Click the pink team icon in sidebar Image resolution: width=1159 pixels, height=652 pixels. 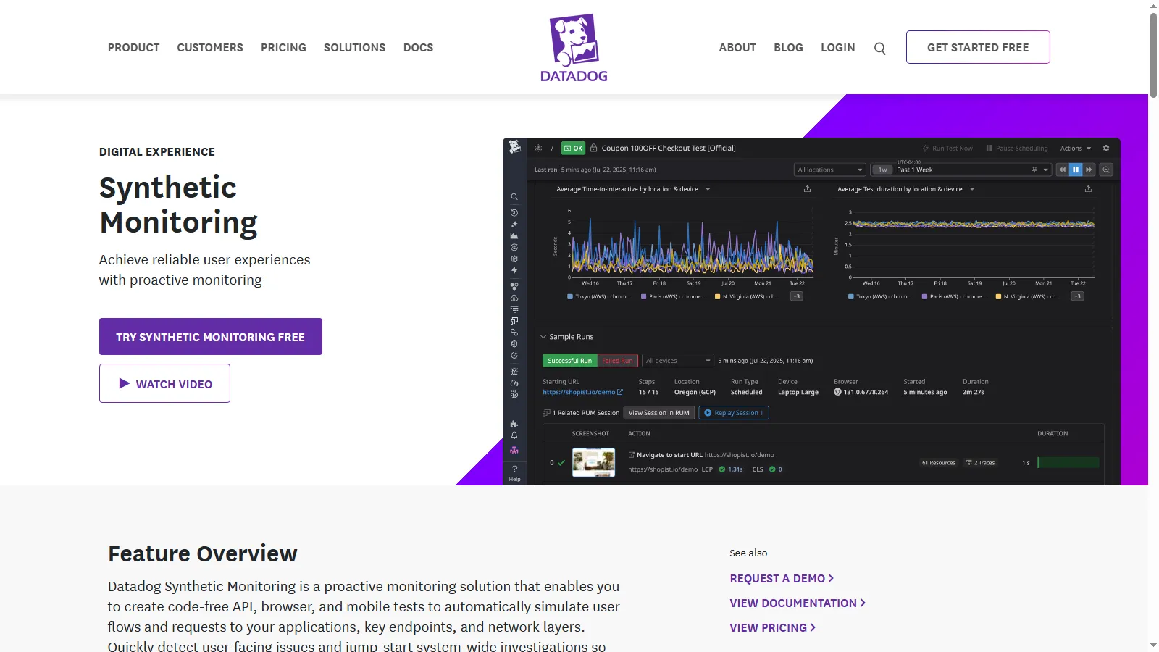pos(514,450)
